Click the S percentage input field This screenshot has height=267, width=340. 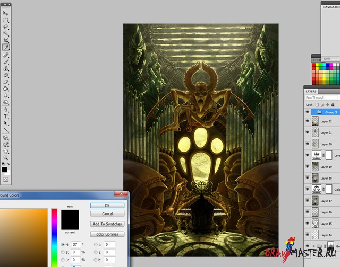tap(75, 252)
